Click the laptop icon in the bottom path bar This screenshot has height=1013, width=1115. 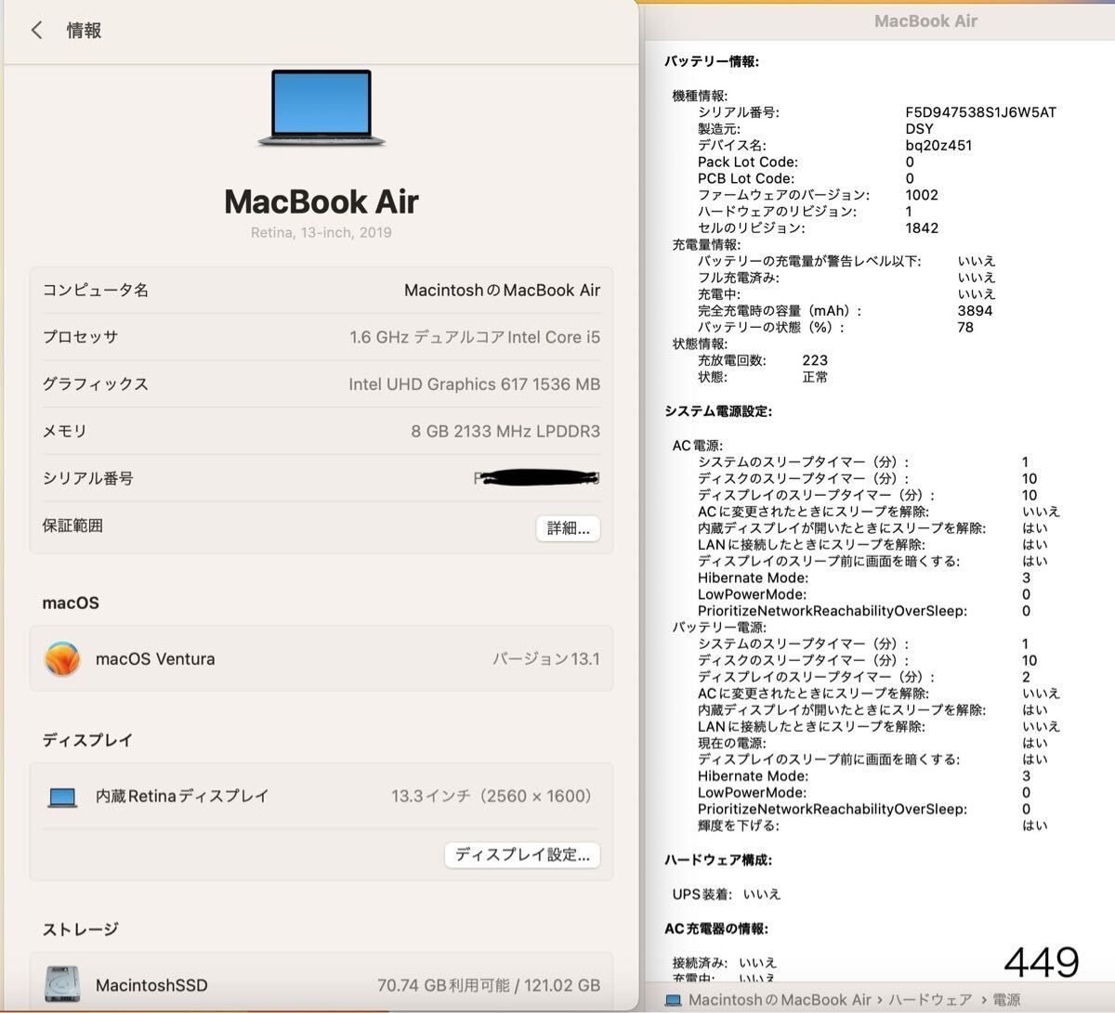pyautogui.click(x=674, y=1000)
